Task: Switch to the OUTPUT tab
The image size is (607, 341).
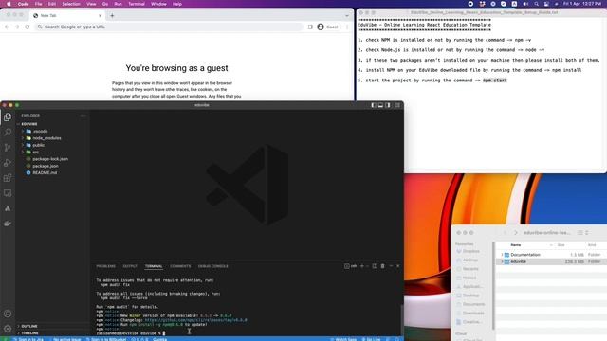Action: 130,266
